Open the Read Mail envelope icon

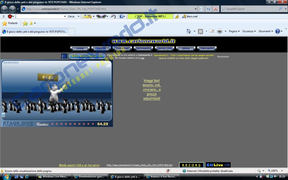pyautogui.click(x=211, y=31)
